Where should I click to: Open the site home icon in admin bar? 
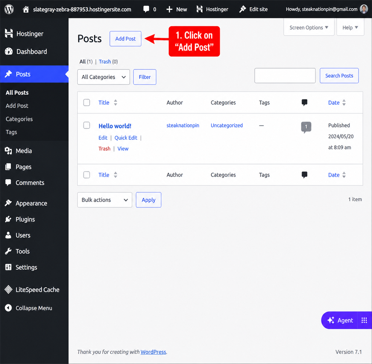(26, 9)
